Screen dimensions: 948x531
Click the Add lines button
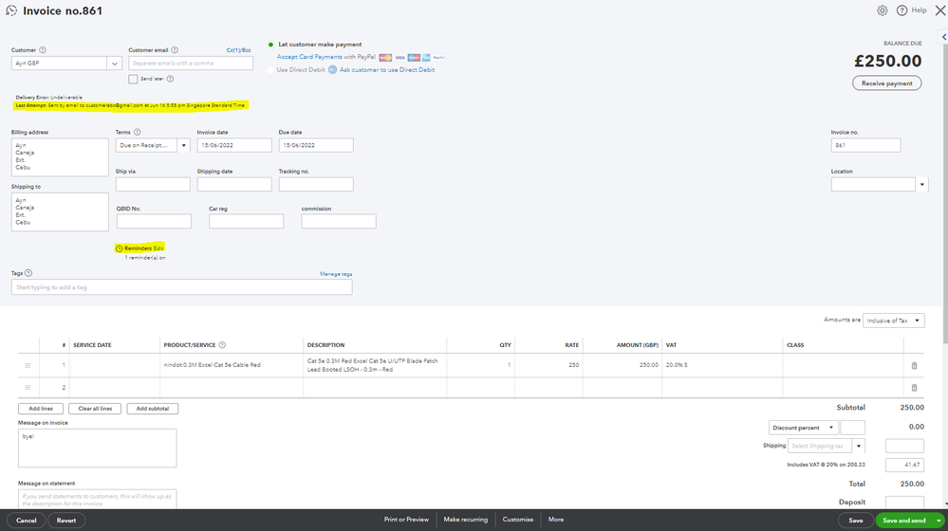pyautogui.click(x=41, y=409)
